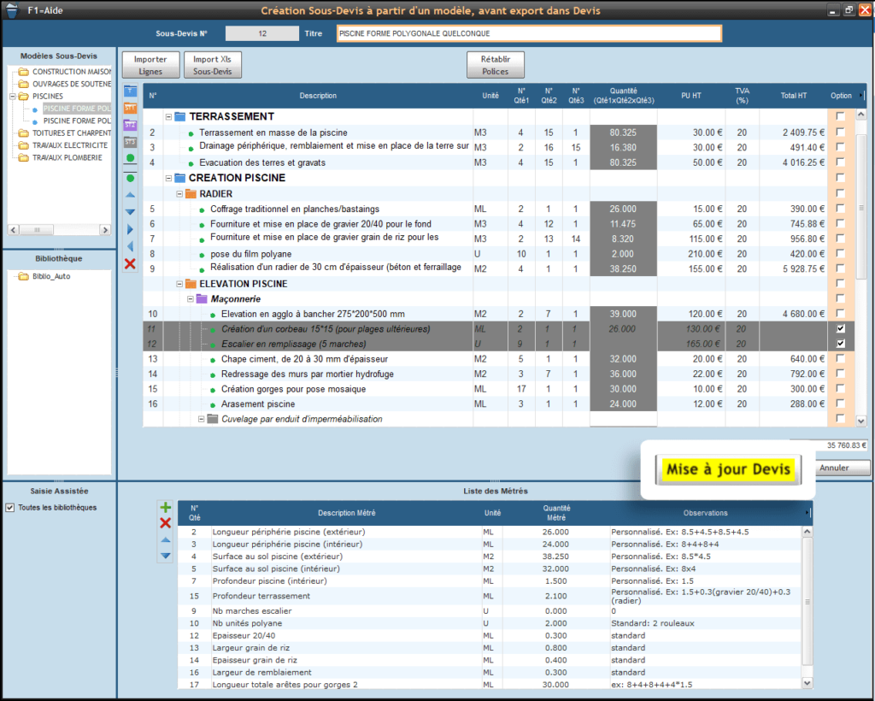Click the Mise à jour Devis button
The height and width of the screenshot is (701, 875).
click(728, 469)
